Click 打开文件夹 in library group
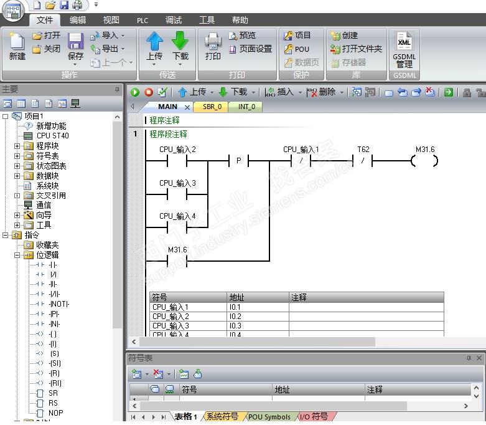 point(356,49)
